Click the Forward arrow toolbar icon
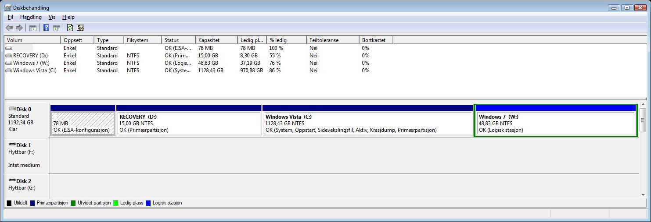 19,28
